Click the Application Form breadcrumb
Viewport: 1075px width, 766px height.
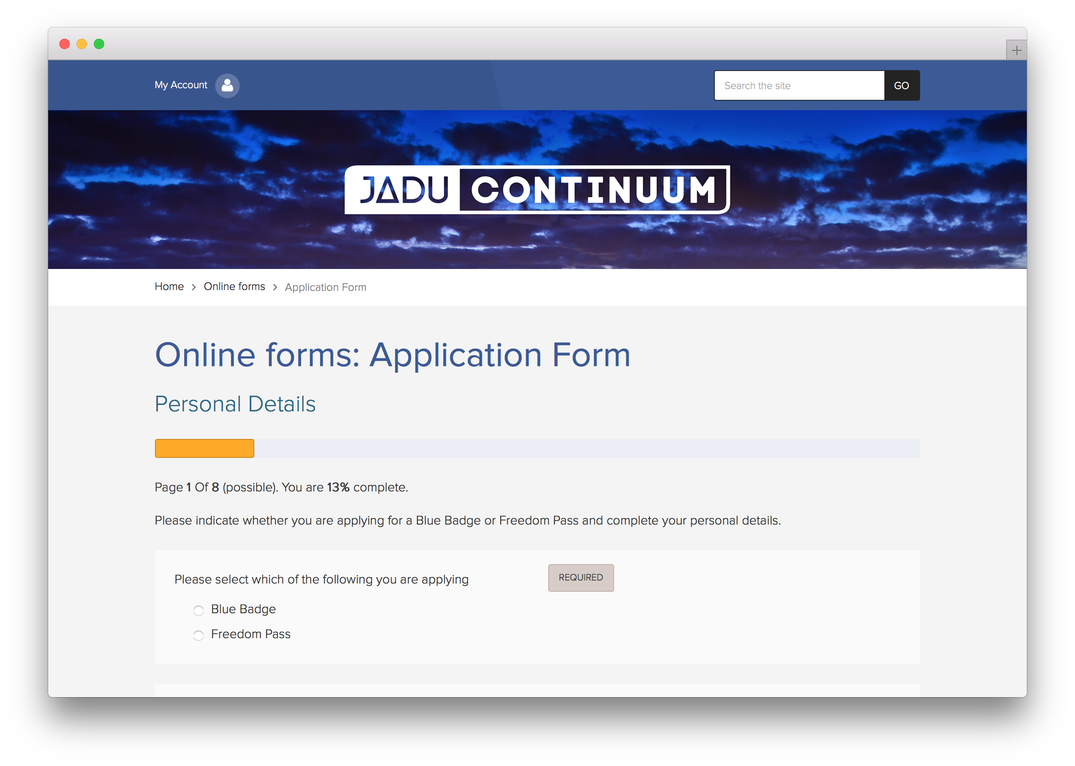[325, 287]
